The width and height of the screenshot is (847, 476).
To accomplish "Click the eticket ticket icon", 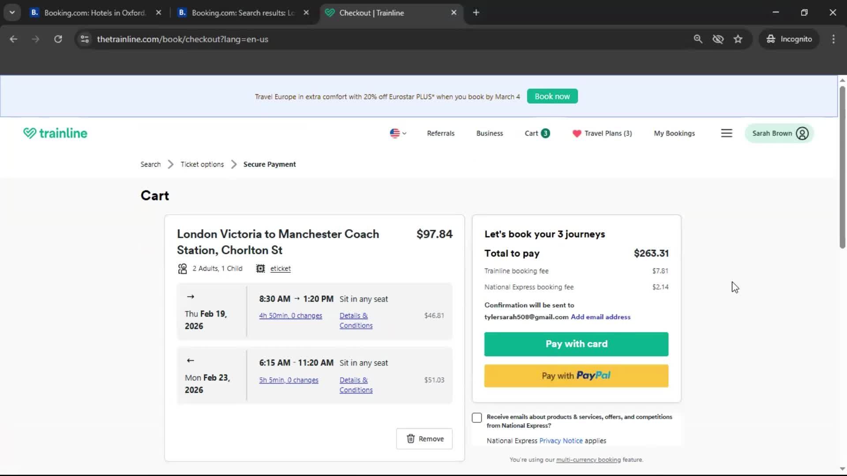I will pos(260,268).
